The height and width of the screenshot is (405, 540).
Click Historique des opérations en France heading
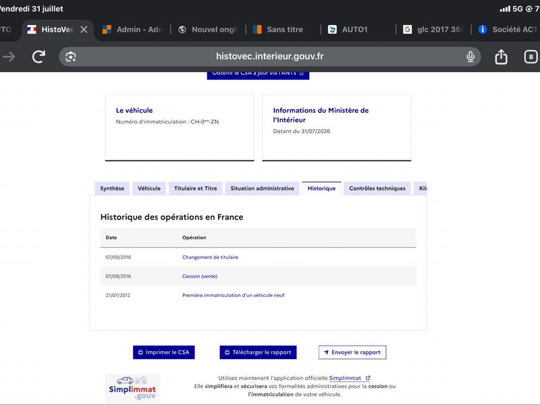point(172,217)
